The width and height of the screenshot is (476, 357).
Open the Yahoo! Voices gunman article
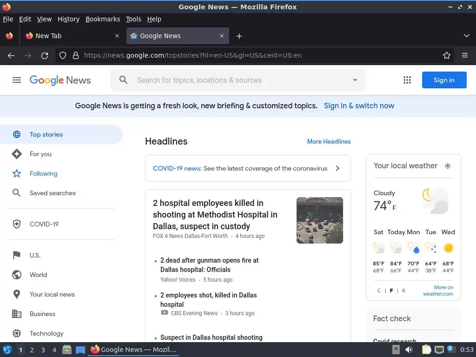point(209,265)
